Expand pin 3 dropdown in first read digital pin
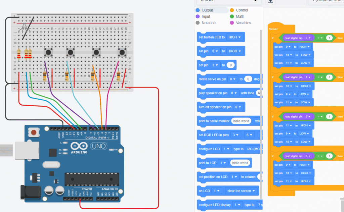 tap(308, 38)
